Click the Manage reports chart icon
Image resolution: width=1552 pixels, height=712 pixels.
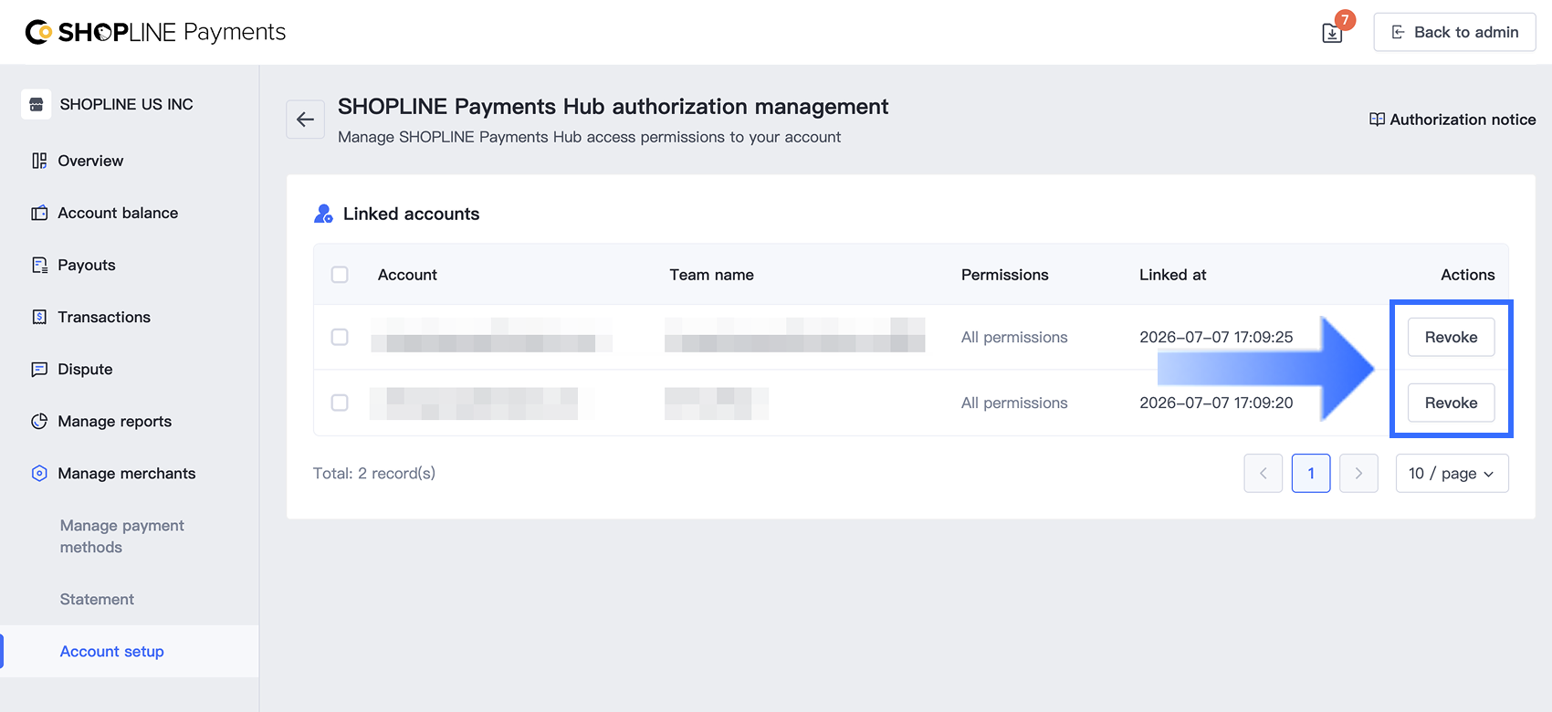(x=39, y=421)
